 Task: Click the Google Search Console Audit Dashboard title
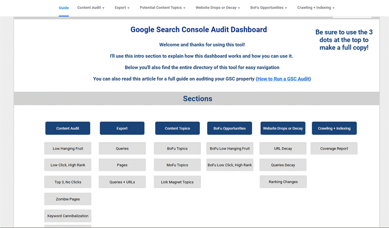click(x=198, y=29)
